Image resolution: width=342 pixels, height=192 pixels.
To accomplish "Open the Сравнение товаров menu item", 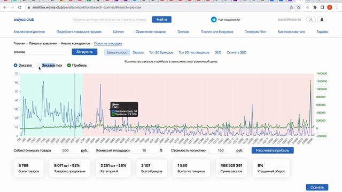I will (151, 32).
